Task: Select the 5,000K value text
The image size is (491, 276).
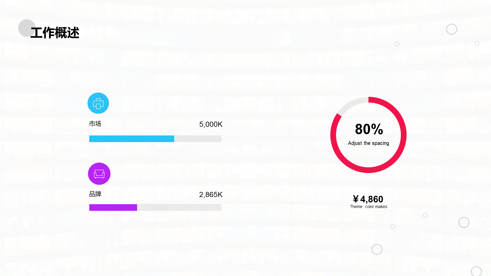Action: click(211, 124)
